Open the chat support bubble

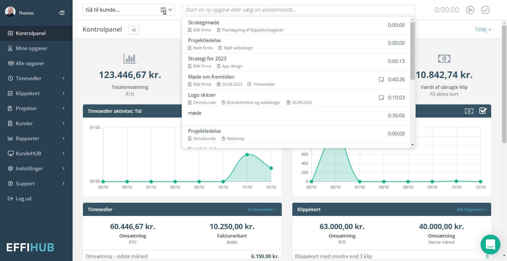coord(490,244)
